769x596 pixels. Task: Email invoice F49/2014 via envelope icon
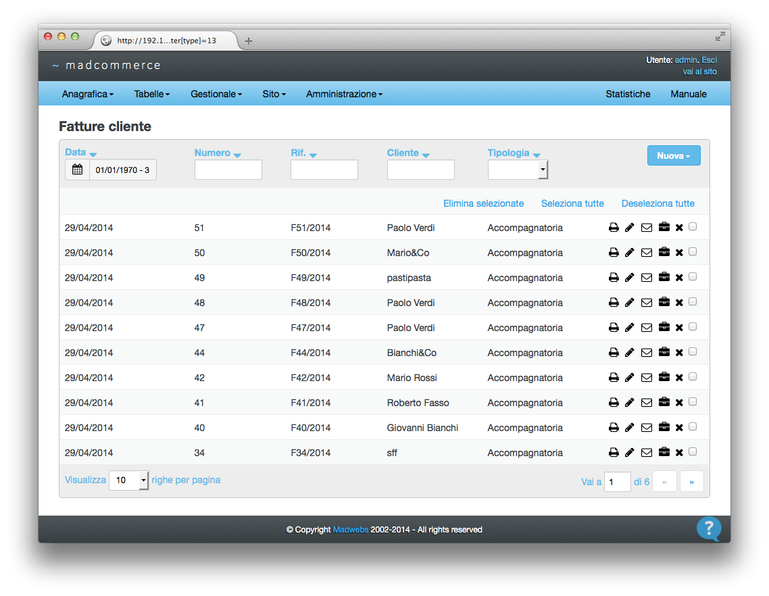pyautogui.click(x=647, y=278)
